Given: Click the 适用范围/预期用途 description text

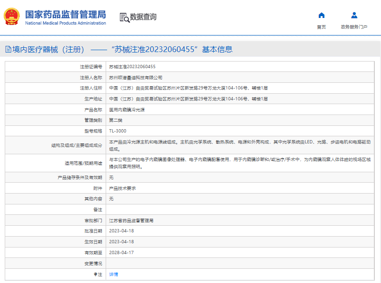Looking at the screenshot, I should (240, 163).
